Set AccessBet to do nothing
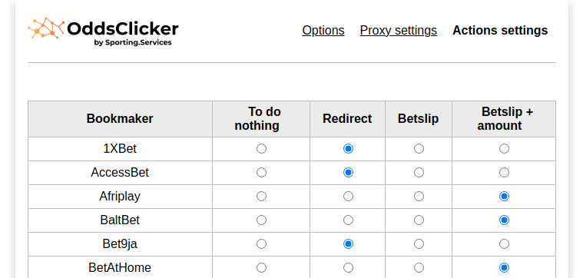 tap(261, 173)
